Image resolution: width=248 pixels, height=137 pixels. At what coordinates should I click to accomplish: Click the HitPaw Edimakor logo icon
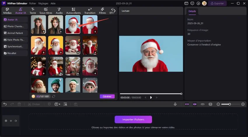point(4,3)
